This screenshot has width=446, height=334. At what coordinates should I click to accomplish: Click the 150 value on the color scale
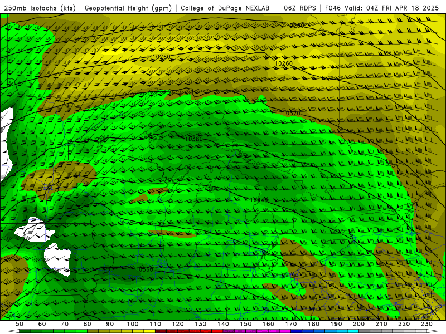coord(246,324)
